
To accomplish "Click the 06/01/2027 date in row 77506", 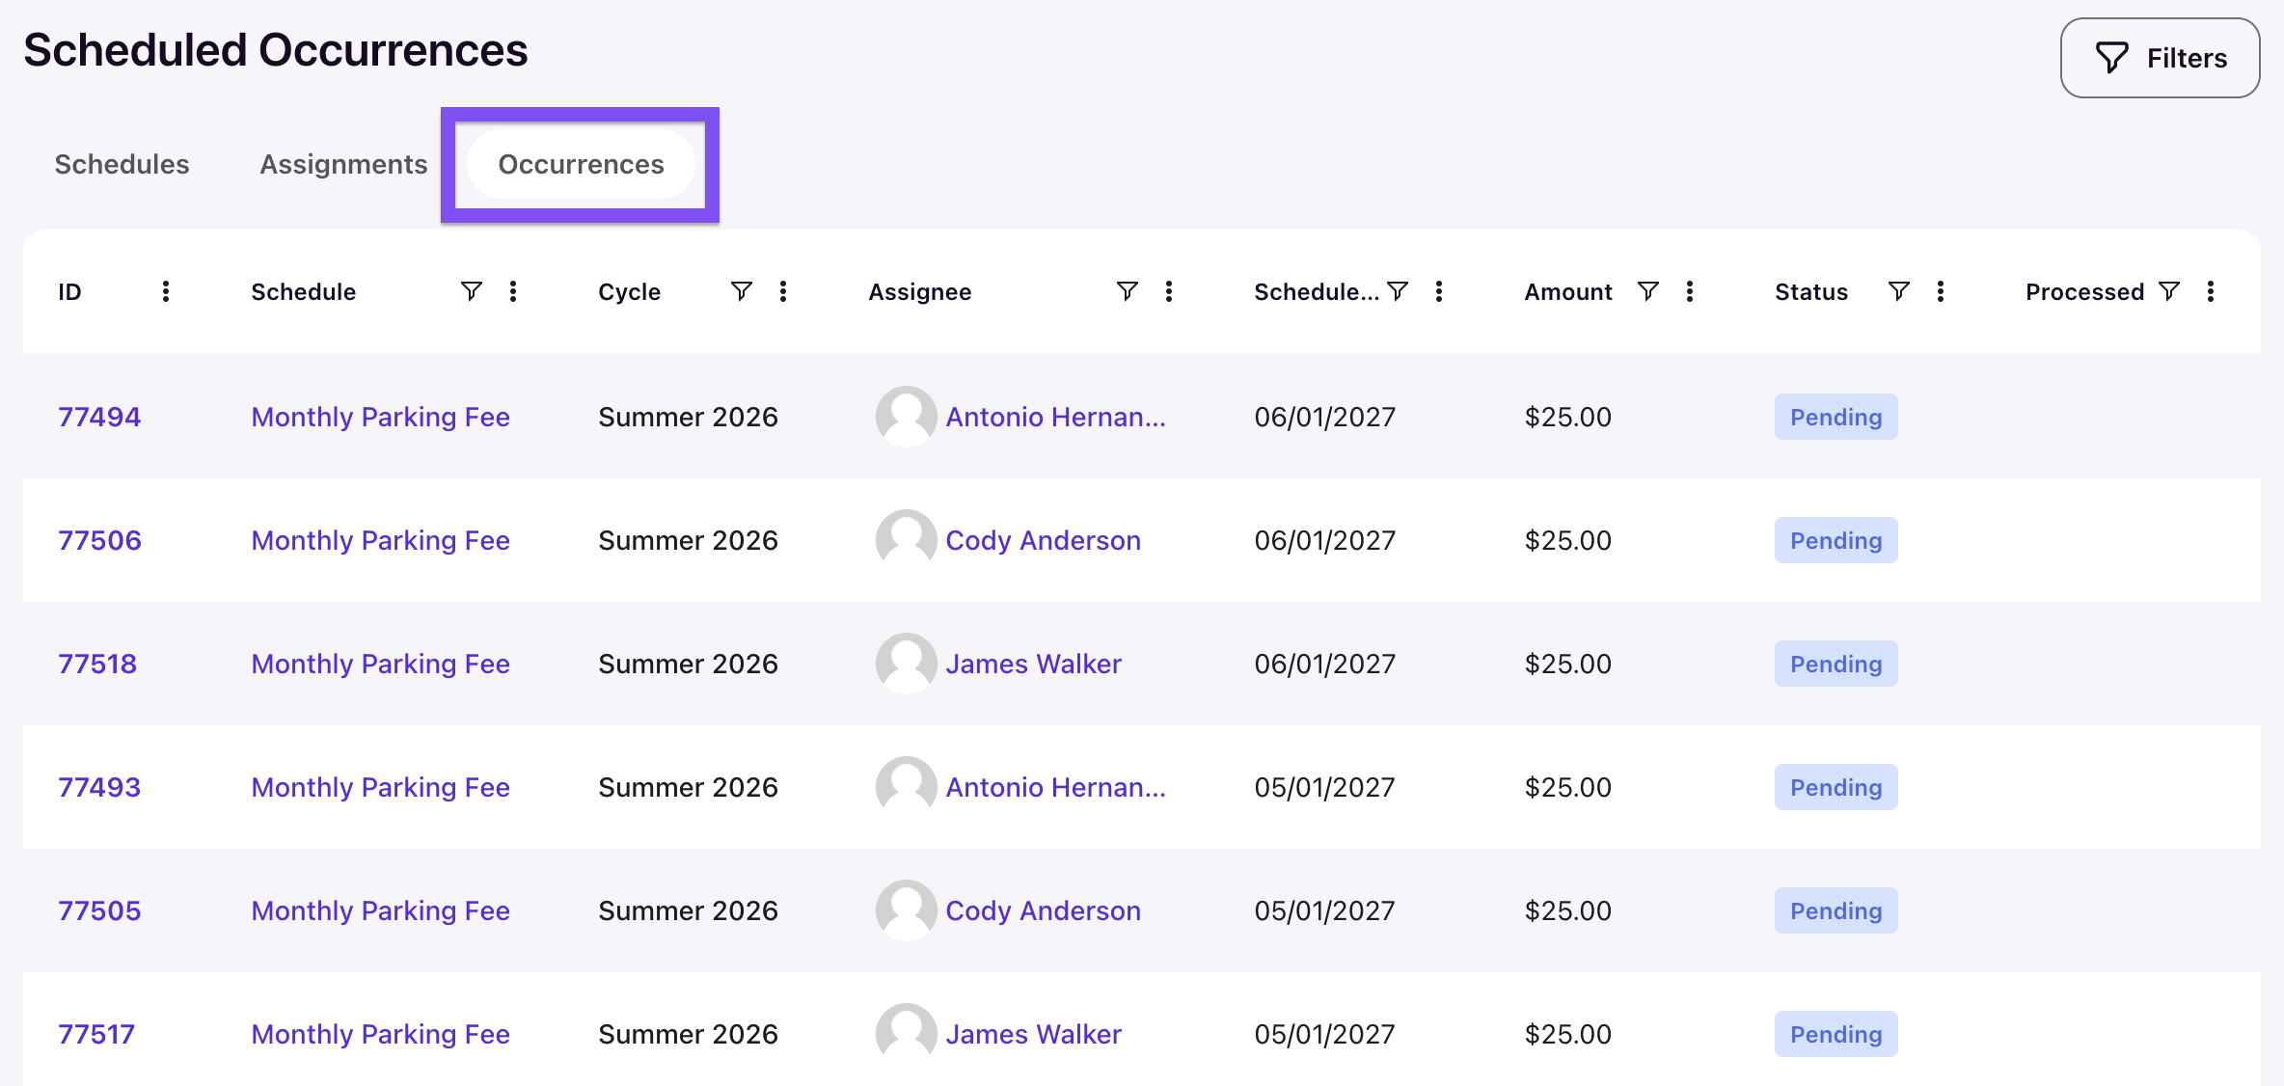I will (x=1324, y=540).
